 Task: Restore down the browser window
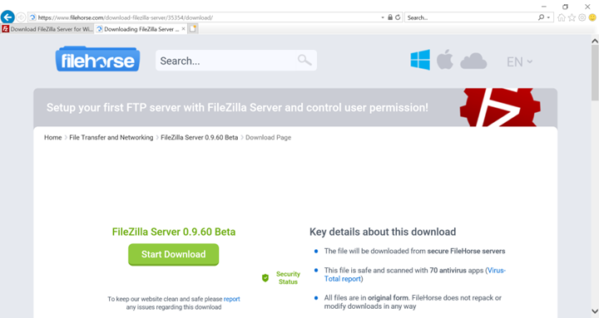coord(566,7)
